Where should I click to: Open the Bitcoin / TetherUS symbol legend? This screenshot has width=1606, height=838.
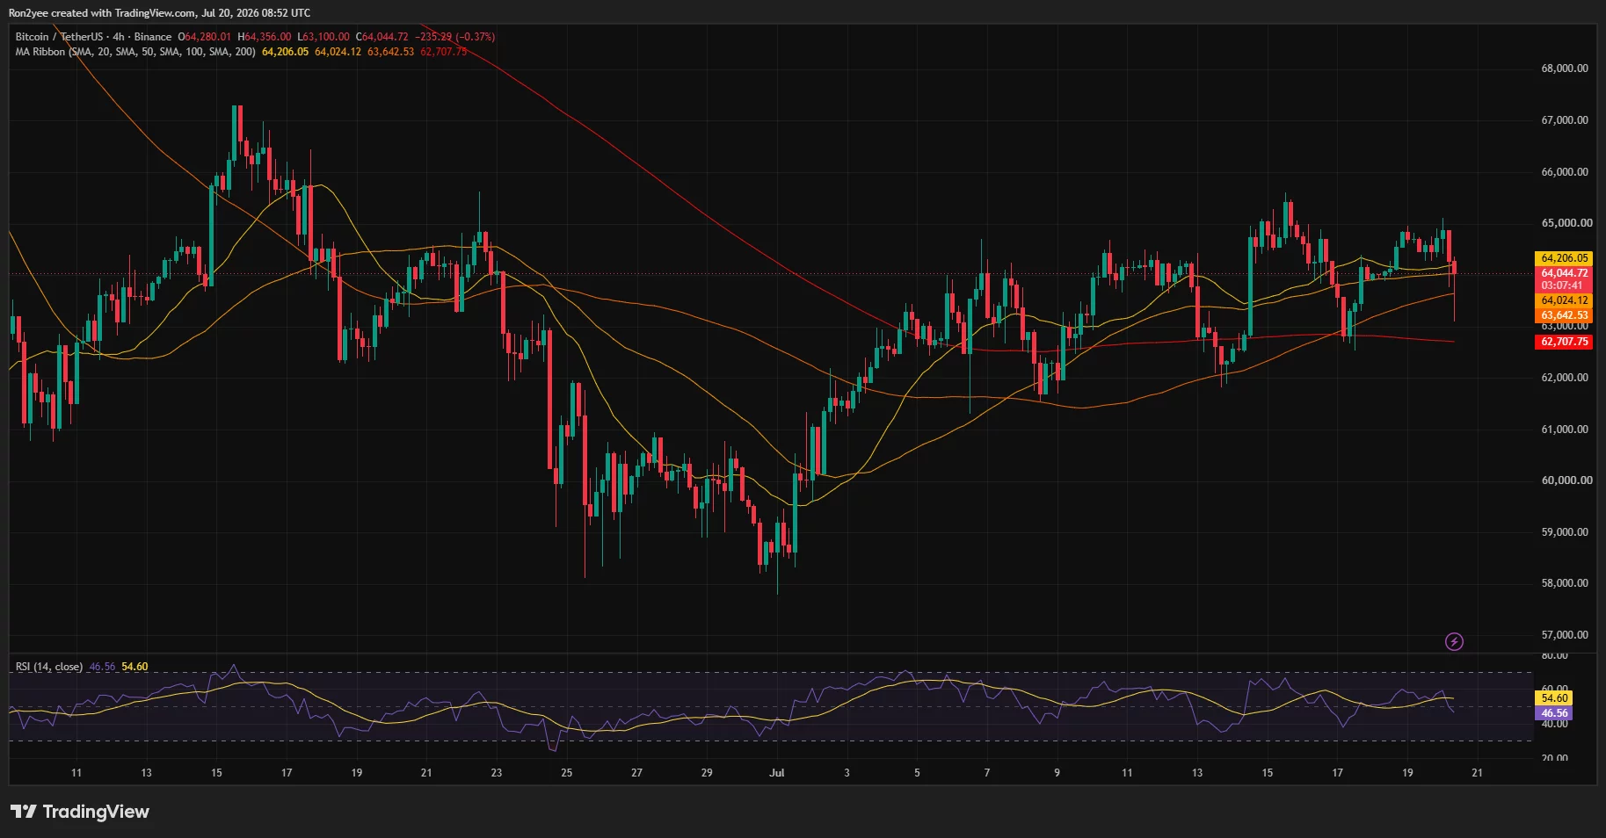[x=93, y=37]
